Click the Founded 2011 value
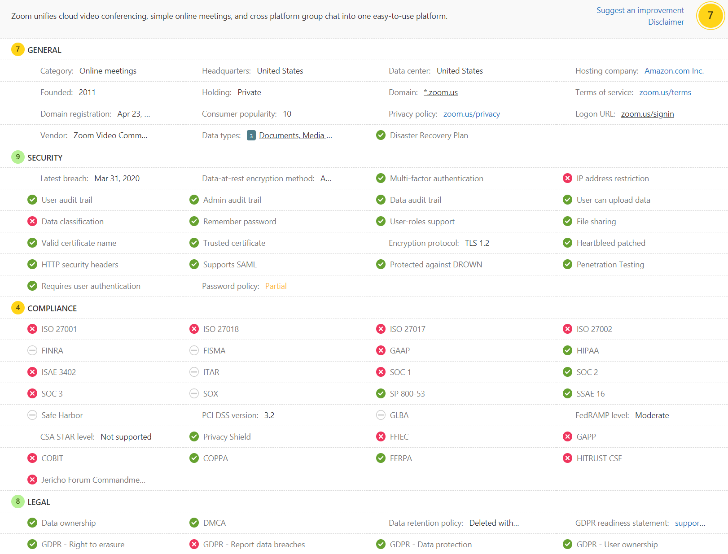 [87, 92]
